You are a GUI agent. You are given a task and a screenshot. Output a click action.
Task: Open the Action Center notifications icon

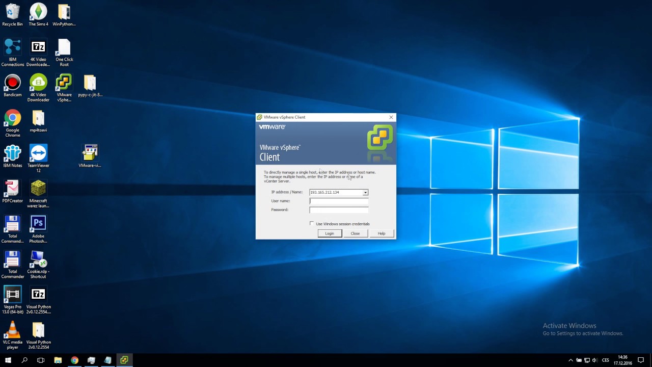[x=640, y=360]
